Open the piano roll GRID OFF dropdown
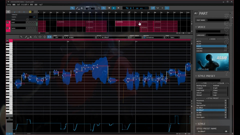The width and height of the screenshot is (240, 135). pyautogui.click(x=58, y=37)
